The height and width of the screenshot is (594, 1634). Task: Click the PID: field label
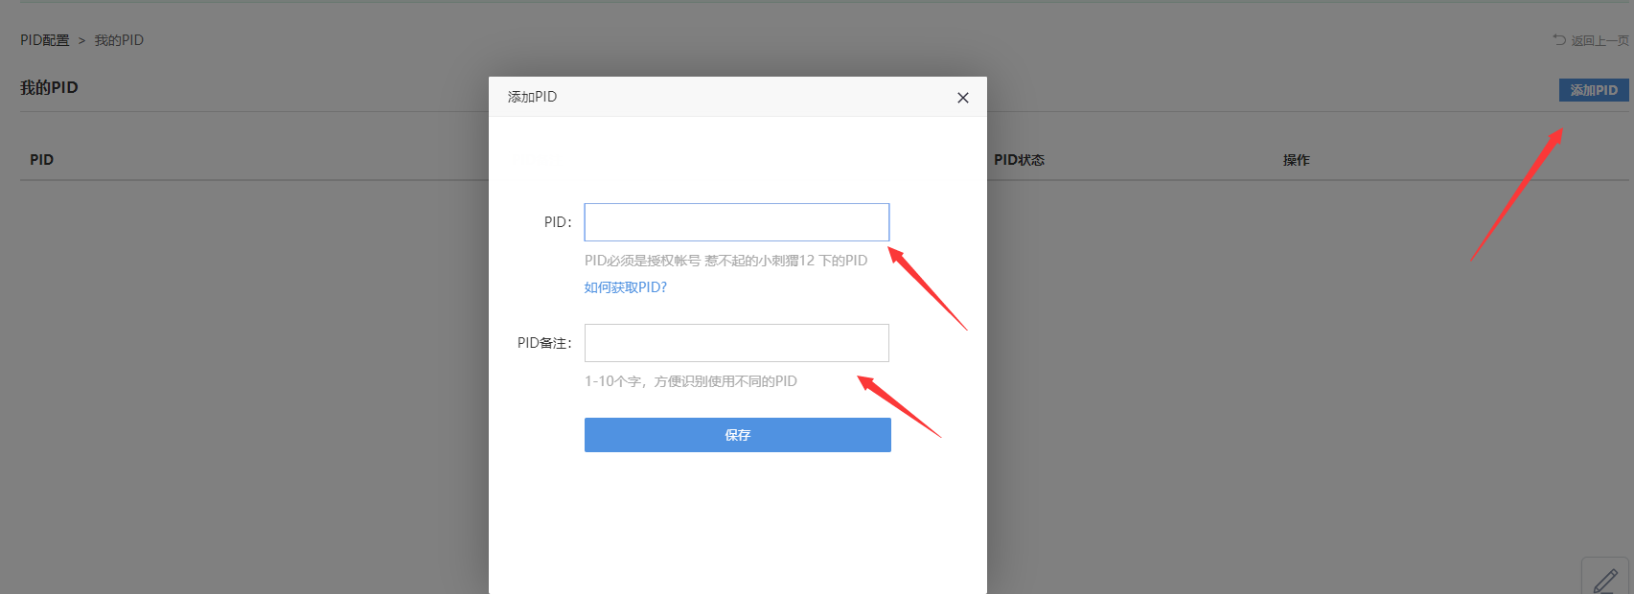point(557,222)
